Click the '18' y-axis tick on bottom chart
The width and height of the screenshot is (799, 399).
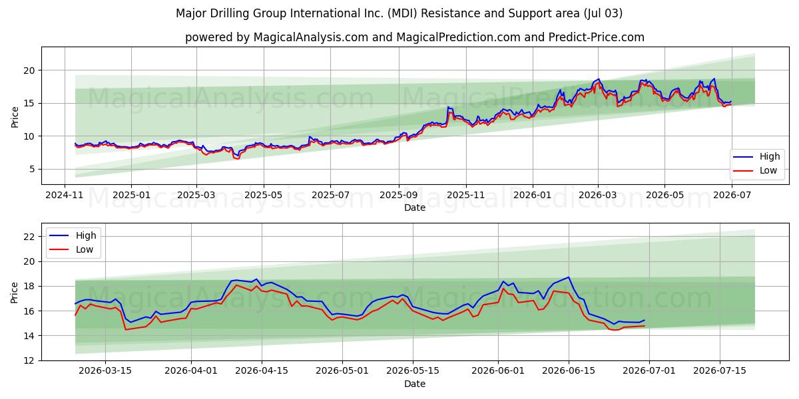click(x=30, y=286)
